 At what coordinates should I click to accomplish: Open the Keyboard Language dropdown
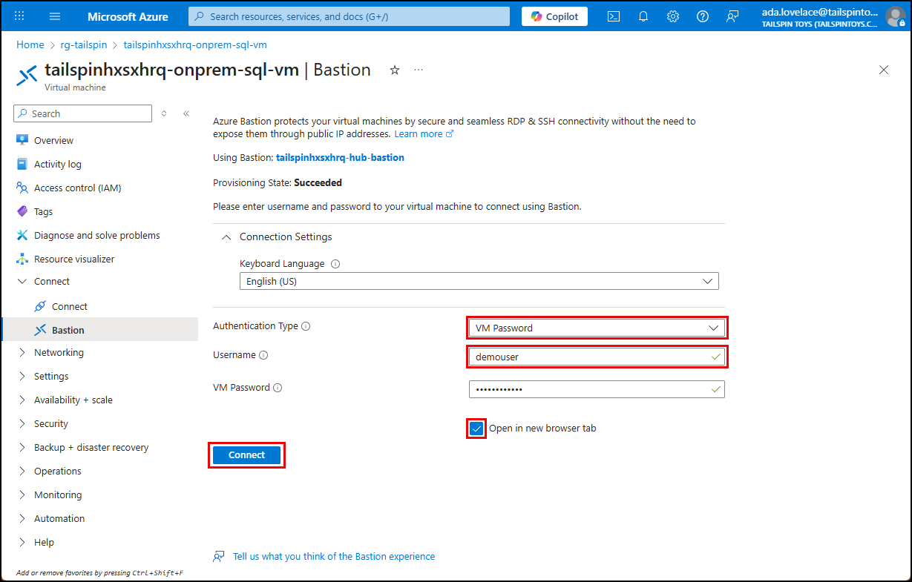click(479, 281)
